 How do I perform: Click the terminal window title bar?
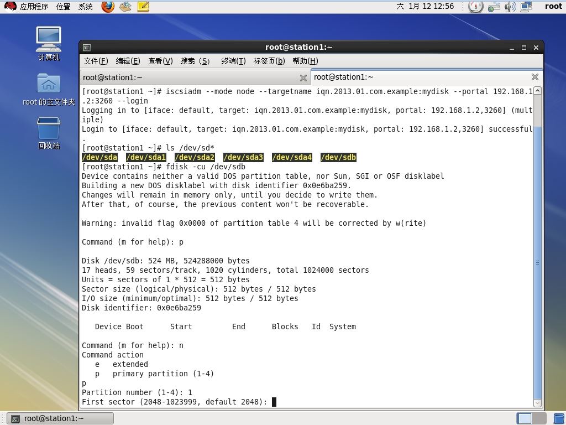pos(299,48)
